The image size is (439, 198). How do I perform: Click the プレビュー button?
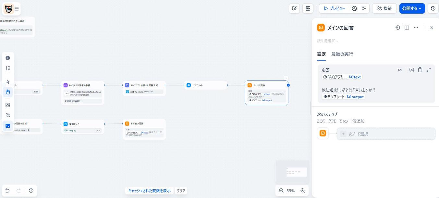tap(334, 8)
